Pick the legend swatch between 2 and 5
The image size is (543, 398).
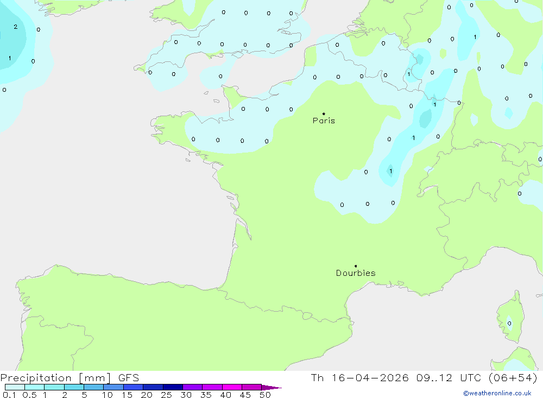pos(74,387)
